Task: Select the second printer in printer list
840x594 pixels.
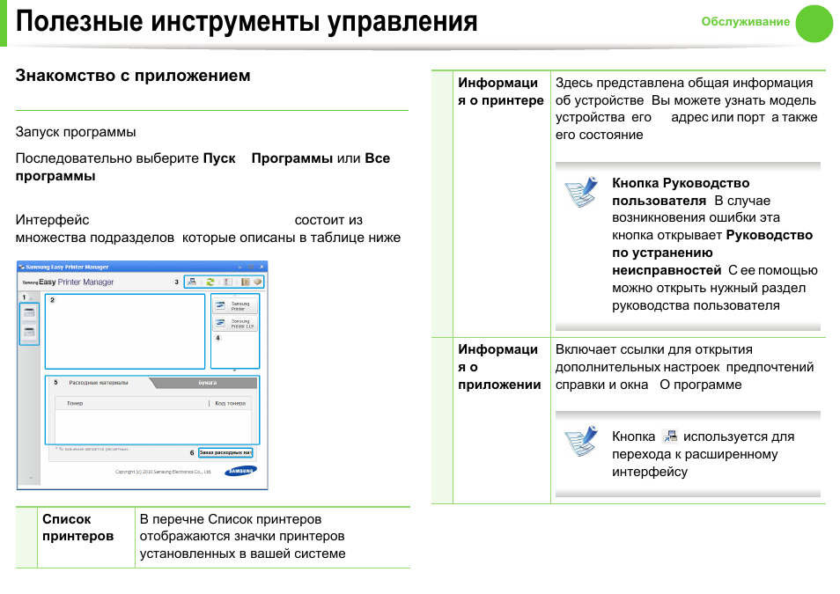Action: [29, 332]
